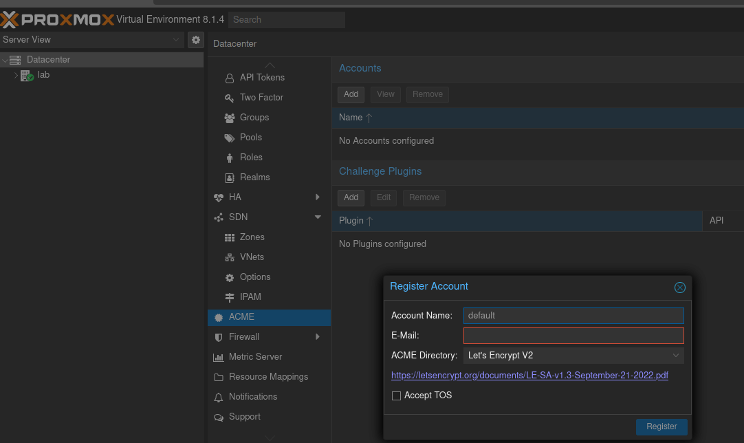Expand the HA submenu arrow
The width and height of the screenshot is (744, 443).
318,197
